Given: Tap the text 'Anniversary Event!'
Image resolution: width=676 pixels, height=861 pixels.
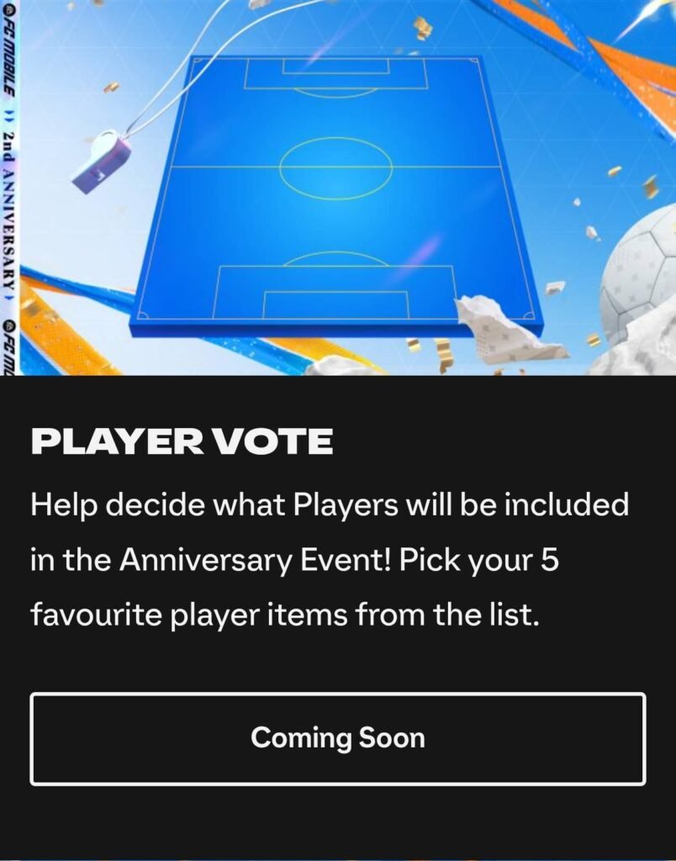Looking at the screenshot, I should coord(255,559).
